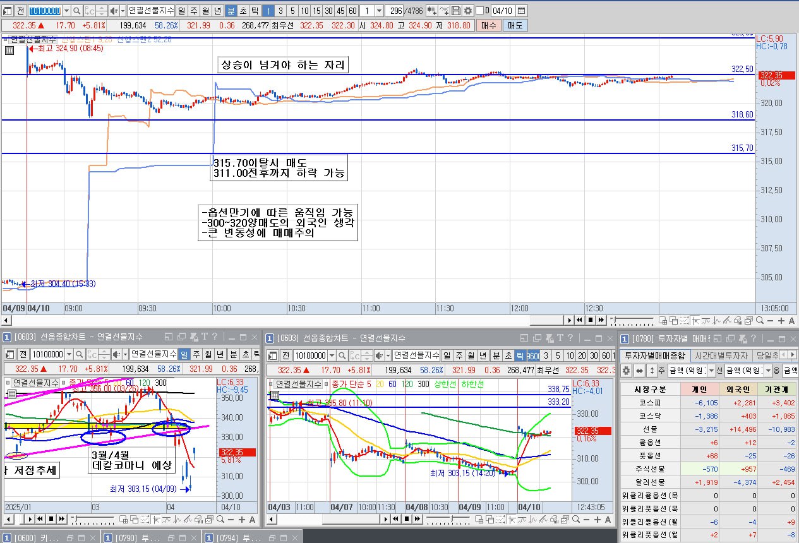The width and height of the screenshot is (799, 543).
Task: Click the speaker sound icon in the top toolbar
Action: (114, 11)
